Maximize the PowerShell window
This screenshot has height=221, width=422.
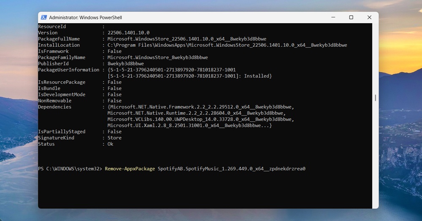point(351,17)
